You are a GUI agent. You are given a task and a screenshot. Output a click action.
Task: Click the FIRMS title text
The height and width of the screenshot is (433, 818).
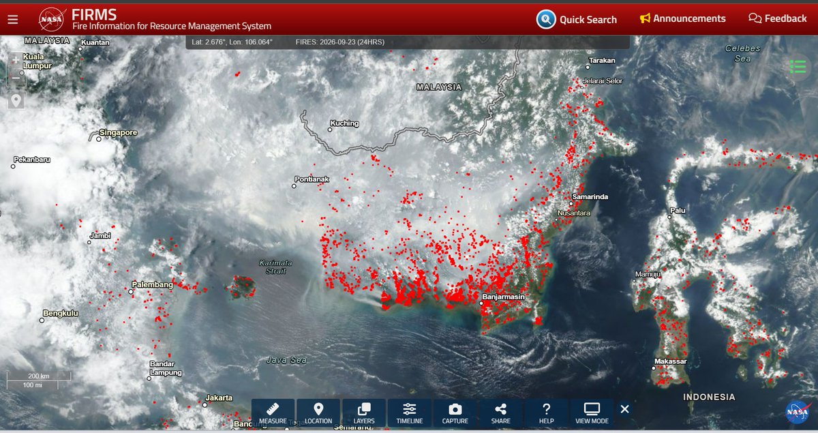click(94, 14)
